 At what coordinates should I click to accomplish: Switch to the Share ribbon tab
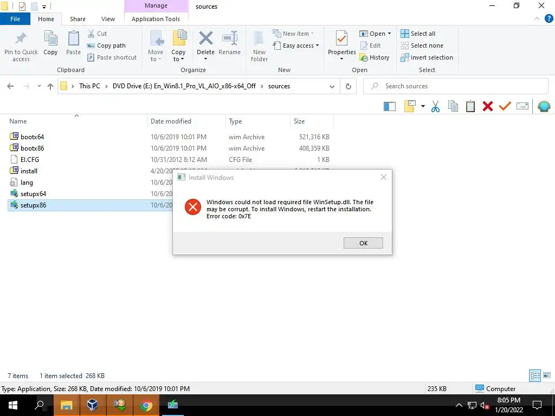pyautogui.click(x=78, y=19)
